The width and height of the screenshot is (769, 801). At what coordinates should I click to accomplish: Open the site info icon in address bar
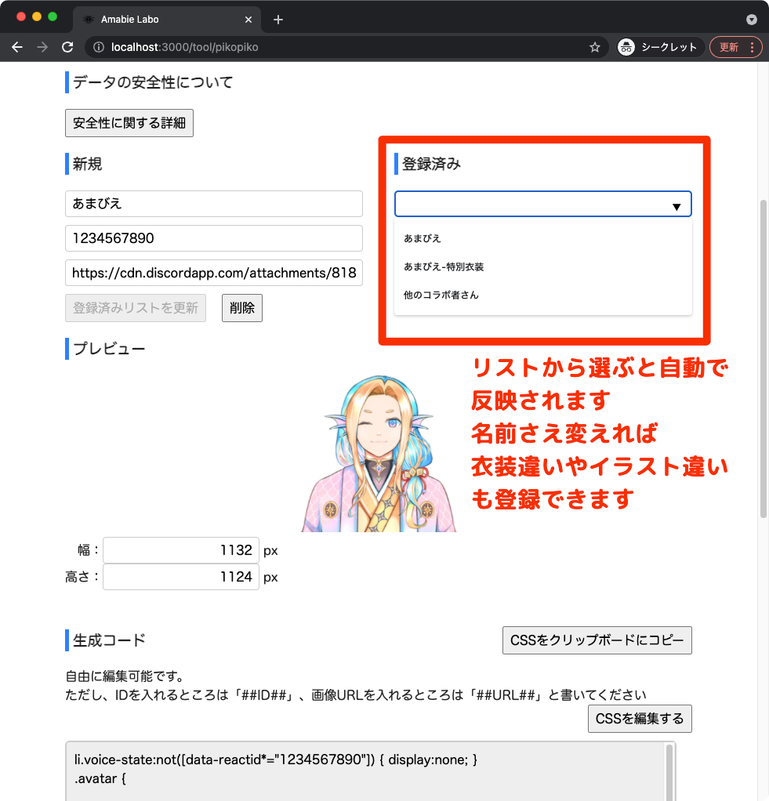coord(99,47)
